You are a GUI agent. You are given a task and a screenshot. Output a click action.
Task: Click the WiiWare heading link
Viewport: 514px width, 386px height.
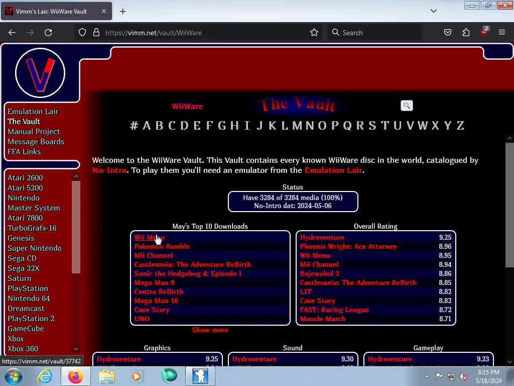click(x=187, y=107)
